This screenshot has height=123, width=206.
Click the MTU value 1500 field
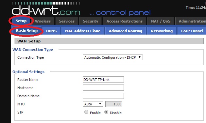pyautogui.click(x=114, y=104)
